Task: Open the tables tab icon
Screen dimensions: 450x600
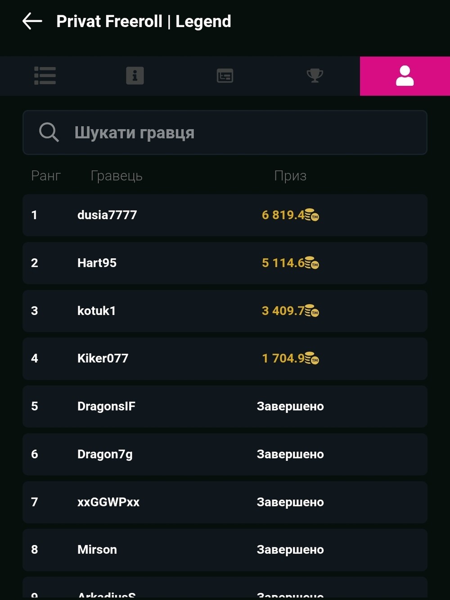Action: coord(225,76)
